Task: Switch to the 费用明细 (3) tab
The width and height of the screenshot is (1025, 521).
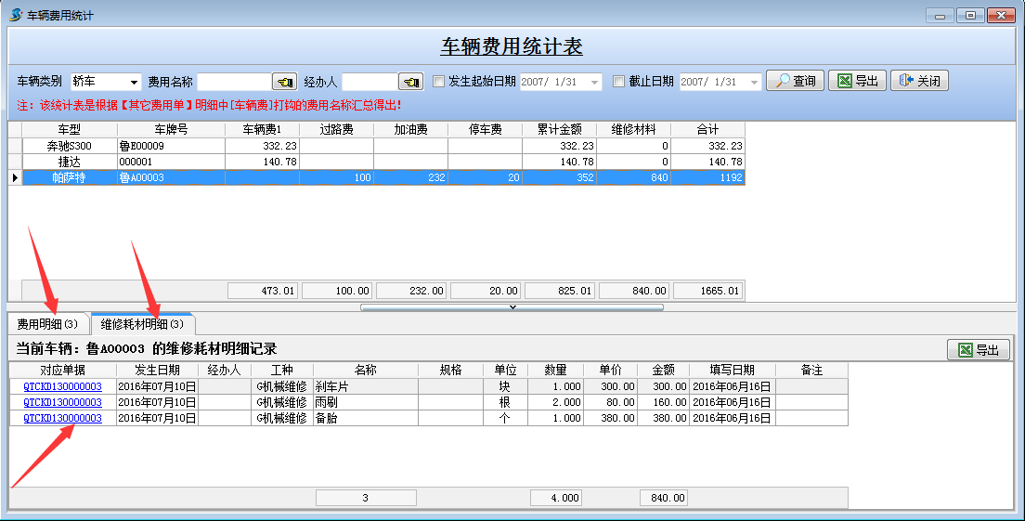Action: pyautogui.click(x=47, y=324)
